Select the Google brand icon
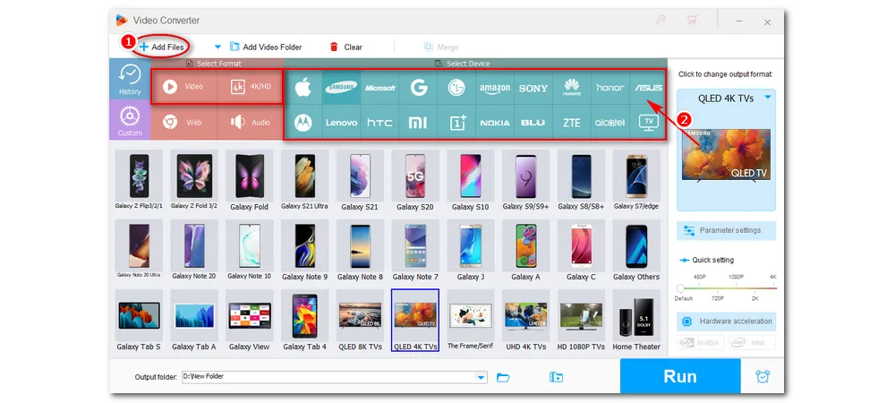 [x=418, y=88]
